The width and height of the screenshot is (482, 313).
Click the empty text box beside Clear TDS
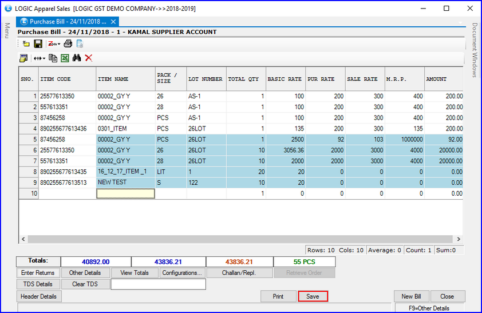pos(159,284)
